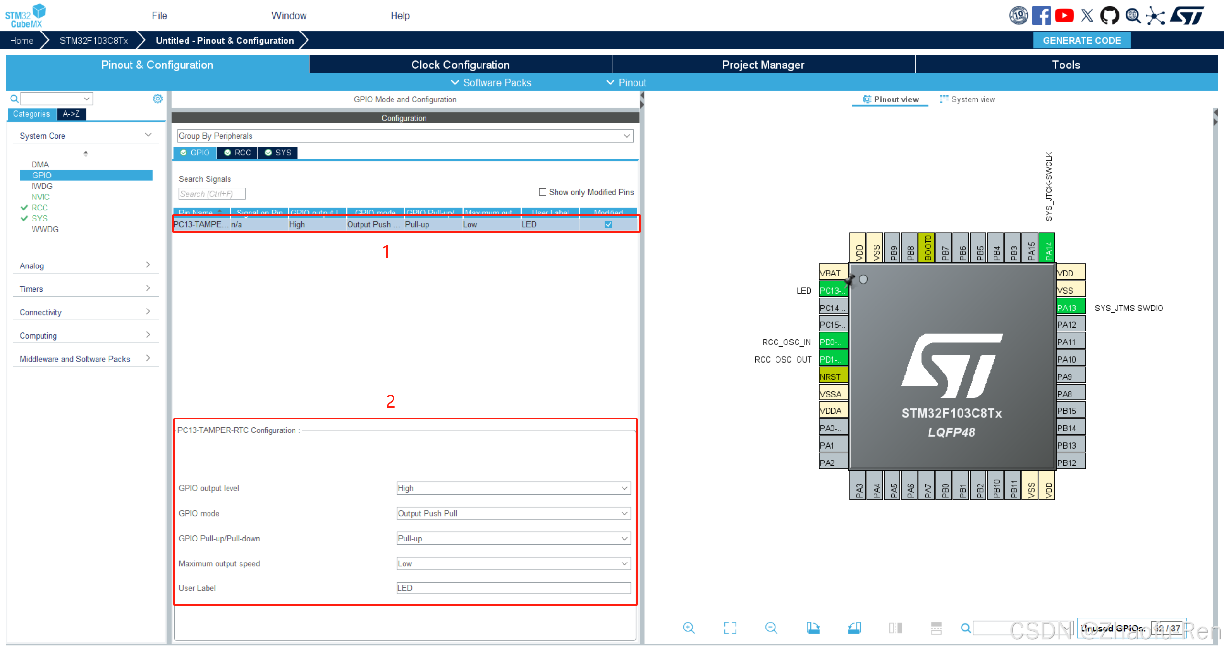
Task: Open the ST wiki search globe icon
Action: click(x=1133, y=15)
